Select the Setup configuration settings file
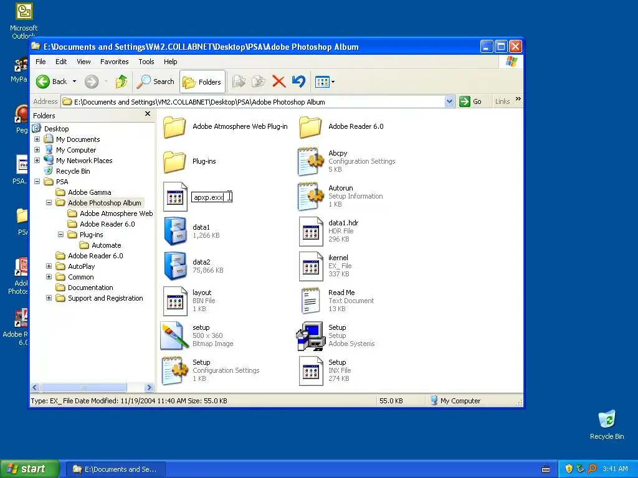This screenshot has height=478, width=638. click(x=175, y=370)
